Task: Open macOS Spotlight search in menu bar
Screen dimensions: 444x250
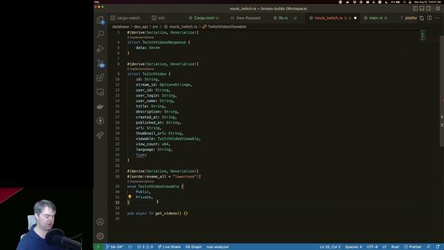Action: pyautogui.click(x=404, y=2)
